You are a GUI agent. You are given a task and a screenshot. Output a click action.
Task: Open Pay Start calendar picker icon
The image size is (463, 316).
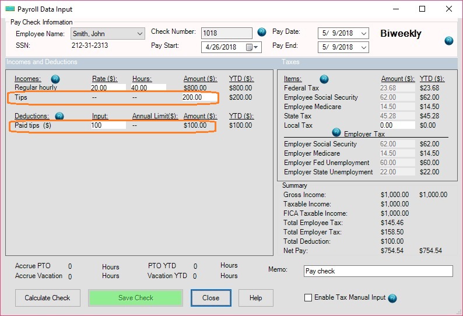point(250,47)
